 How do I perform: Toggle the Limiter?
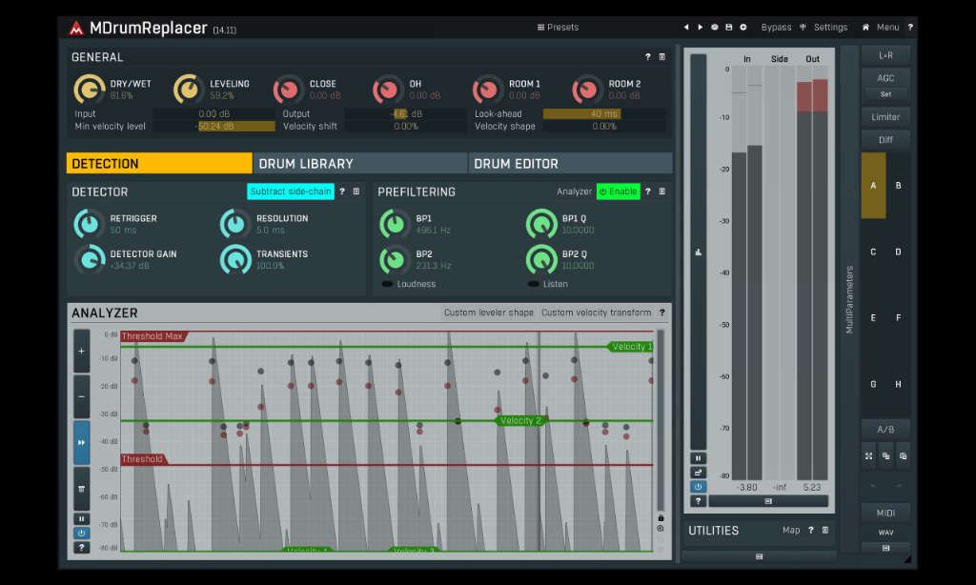pos(885,117)
